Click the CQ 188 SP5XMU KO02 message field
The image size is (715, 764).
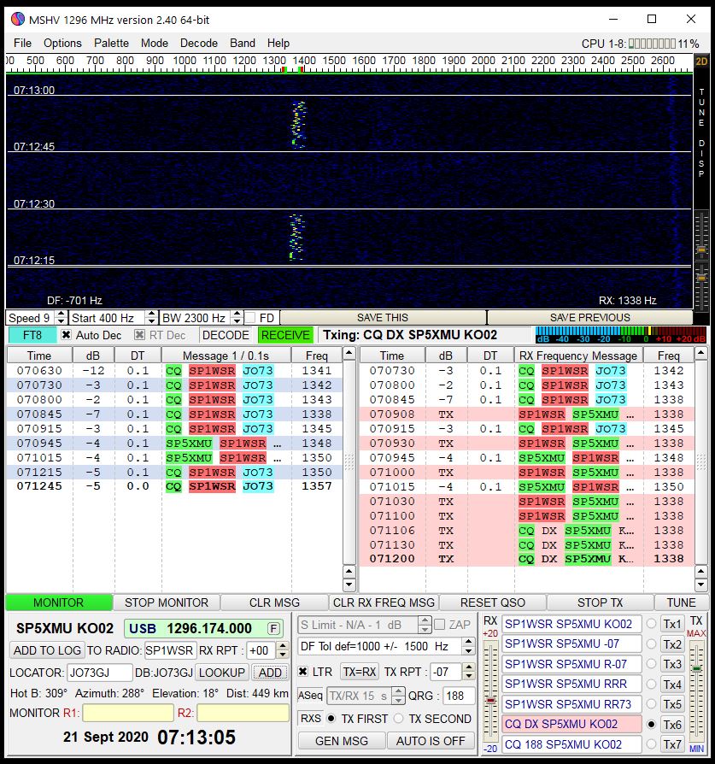click(571, 744)
